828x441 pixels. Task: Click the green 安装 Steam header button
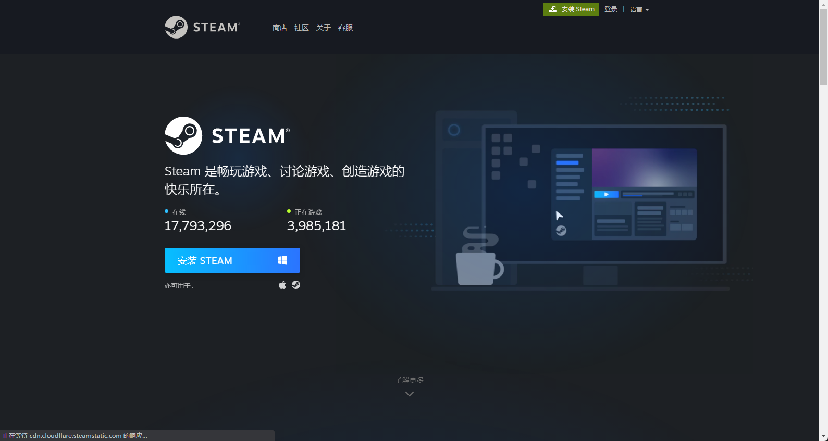(x=571, y=9)
